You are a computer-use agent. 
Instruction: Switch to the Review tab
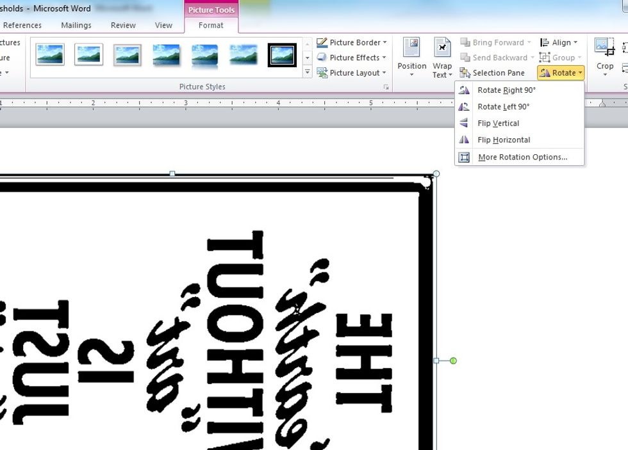(122, 25)
